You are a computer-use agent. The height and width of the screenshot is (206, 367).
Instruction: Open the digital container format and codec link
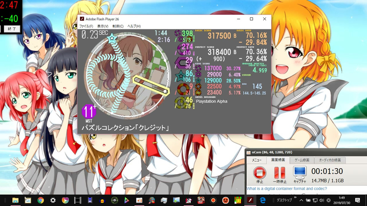coord(287,189)
